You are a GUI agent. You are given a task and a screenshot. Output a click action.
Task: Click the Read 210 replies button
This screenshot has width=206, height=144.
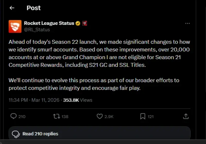100,134
